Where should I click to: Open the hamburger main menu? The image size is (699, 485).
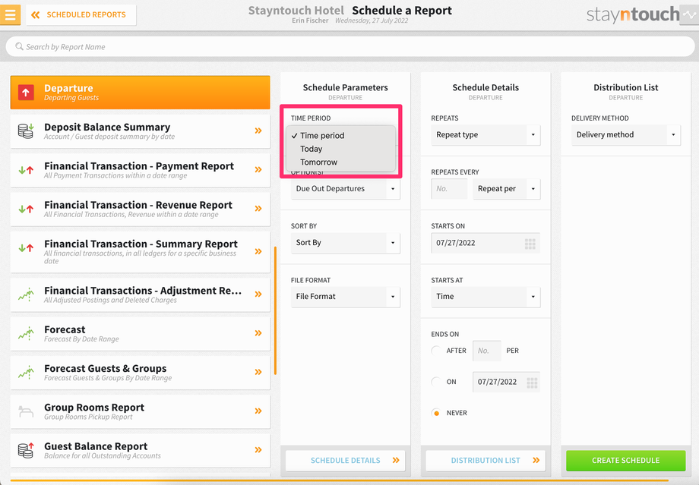[x=10, y=14]
